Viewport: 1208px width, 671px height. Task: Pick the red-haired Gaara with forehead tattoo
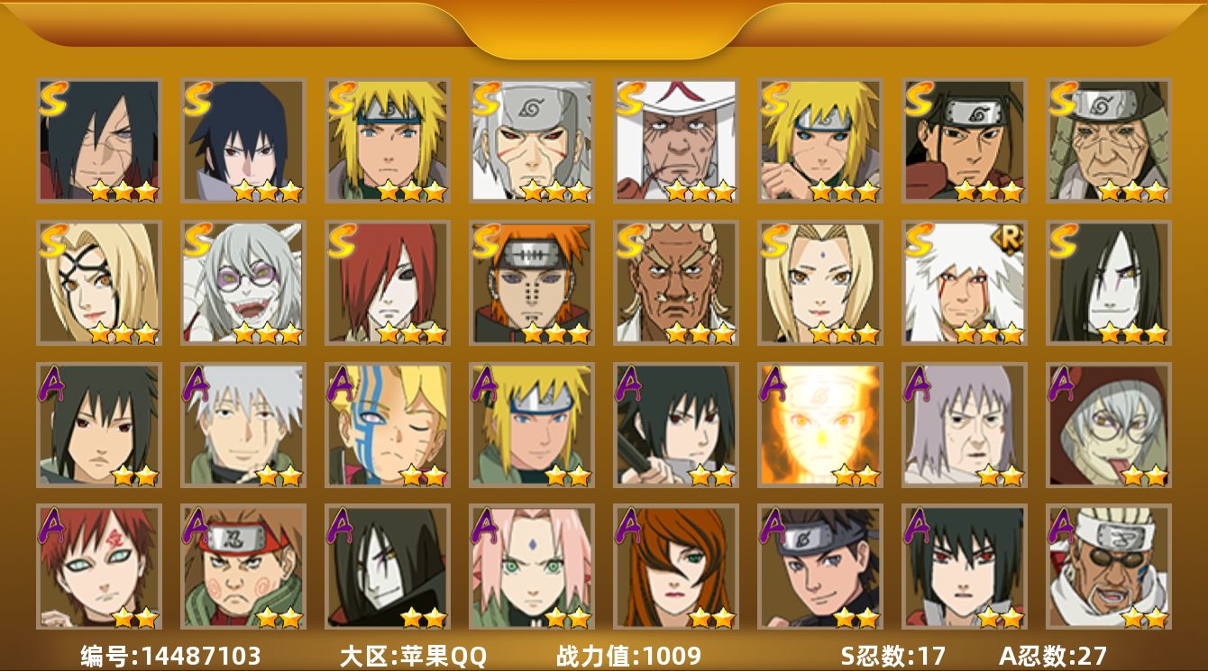click(x=99, y=567)
